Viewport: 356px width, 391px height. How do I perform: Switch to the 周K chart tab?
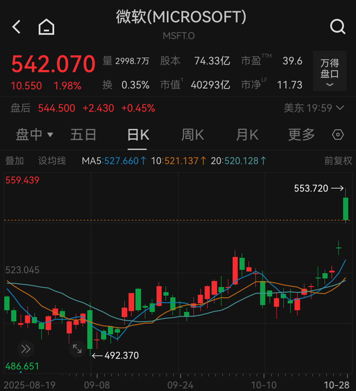[x=193, y=134]
